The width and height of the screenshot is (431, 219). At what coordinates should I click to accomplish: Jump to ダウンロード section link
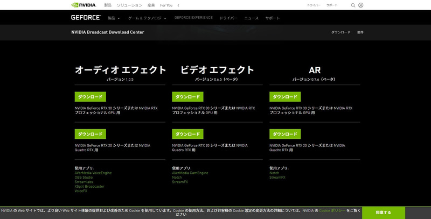click(x=340, y=32)
